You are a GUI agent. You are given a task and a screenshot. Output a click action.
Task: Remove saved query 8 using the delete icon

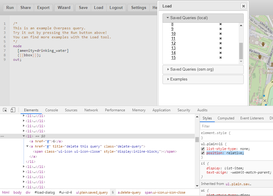[x=220, y=24]
